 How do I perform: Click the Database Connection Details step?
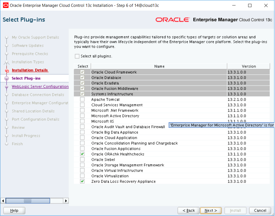pyautogui.click(x=38, y=95)
